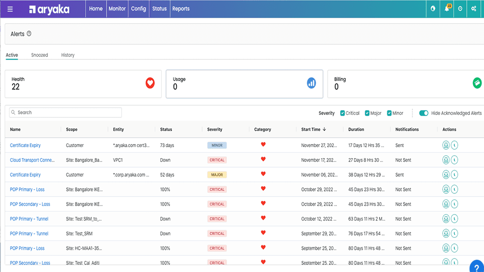Switch to the Snoozed tab
The height and width of the screenshot is (272, 484).
39,55
